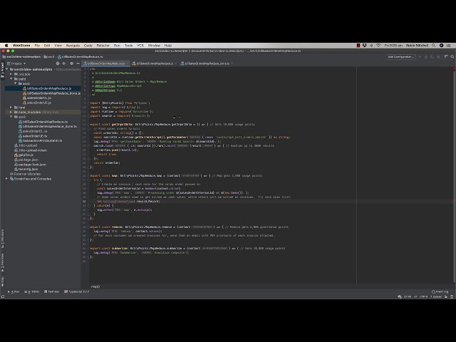This screenshot has width=456, height=342.
Task: Click the LF line separator status item
Action: pyautogui.click(x=415, y=296)
